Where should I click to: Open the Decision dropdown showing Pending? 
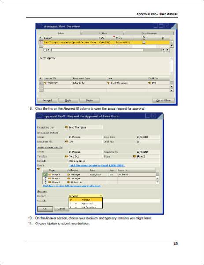[85, 196]
